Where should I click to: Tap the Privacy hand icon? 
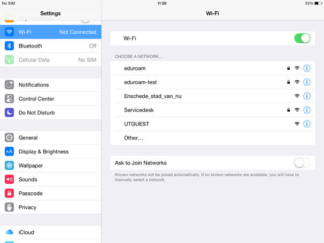coord(9,207)
